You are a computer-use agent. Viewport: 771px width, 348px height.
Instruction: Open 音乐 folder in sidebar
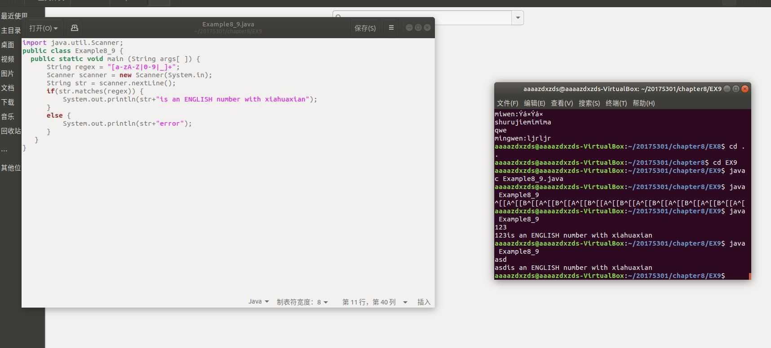point(8,117)
